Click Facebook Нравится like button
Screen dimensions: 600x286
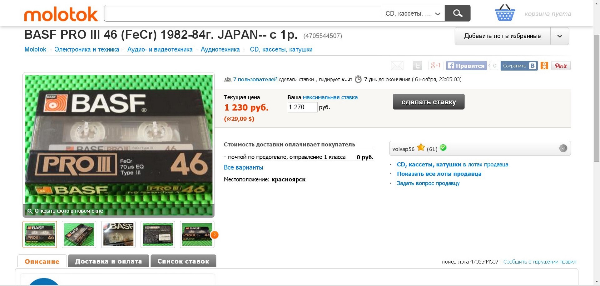click(466, 66)
